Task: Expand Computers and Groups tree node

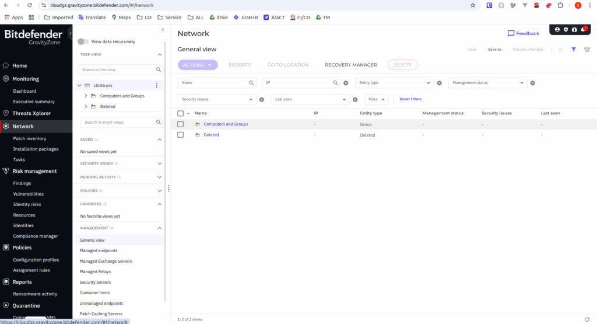Action: (x=86, y=96)
